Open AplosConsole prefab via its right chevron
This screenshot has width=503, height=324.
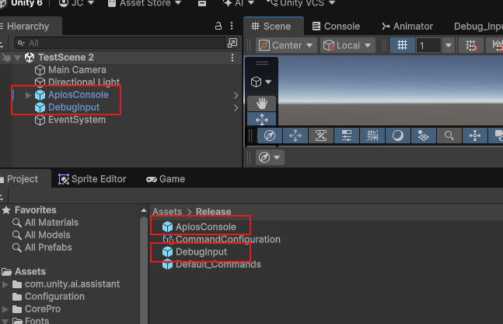[236, 95]
